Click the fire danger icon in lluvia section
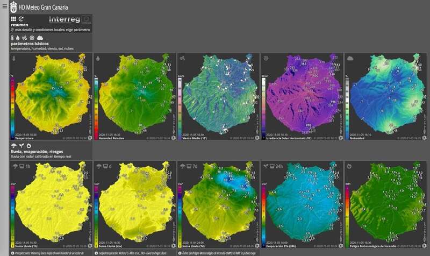The height and width of the screenshot is (256, 430). click(x=29, y=146)
